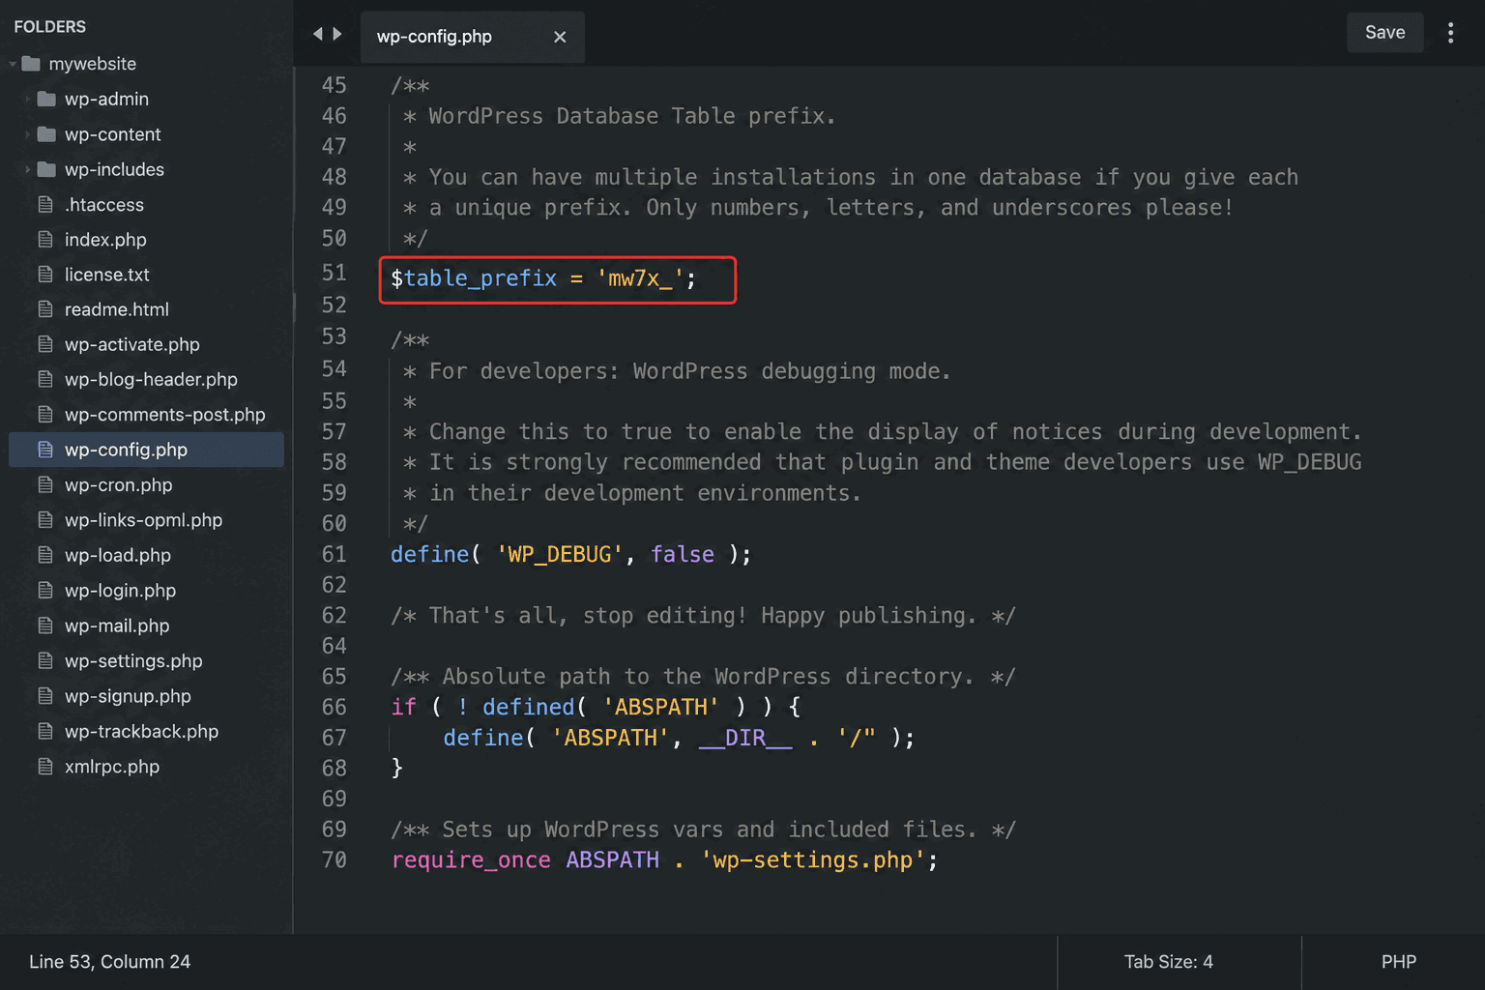Screen dimensions: 1485x990
Task: Click the wp-signup.php file icon
Action: click(45, 696)
